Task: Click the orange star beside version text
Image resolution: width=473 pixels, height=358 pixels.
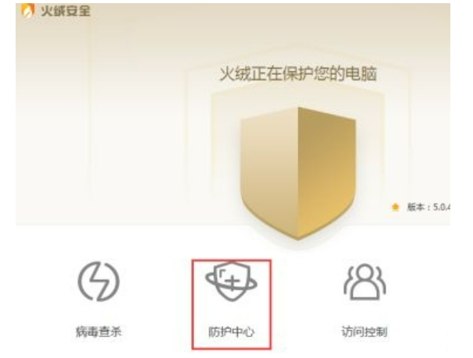Action: [x=395, y=207]
